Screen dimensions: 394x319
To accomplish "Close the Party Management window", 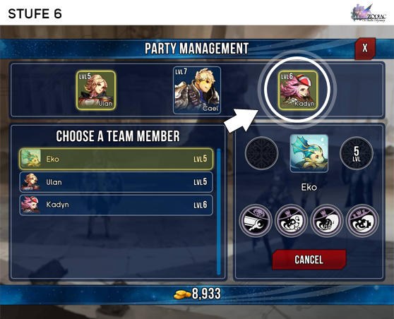I will (x=365, y=48).
